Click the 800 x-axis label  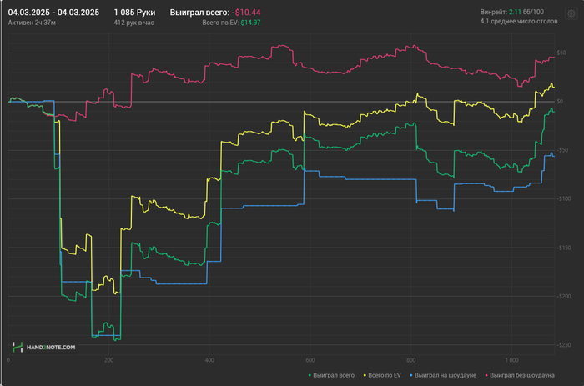click(410, 360)
